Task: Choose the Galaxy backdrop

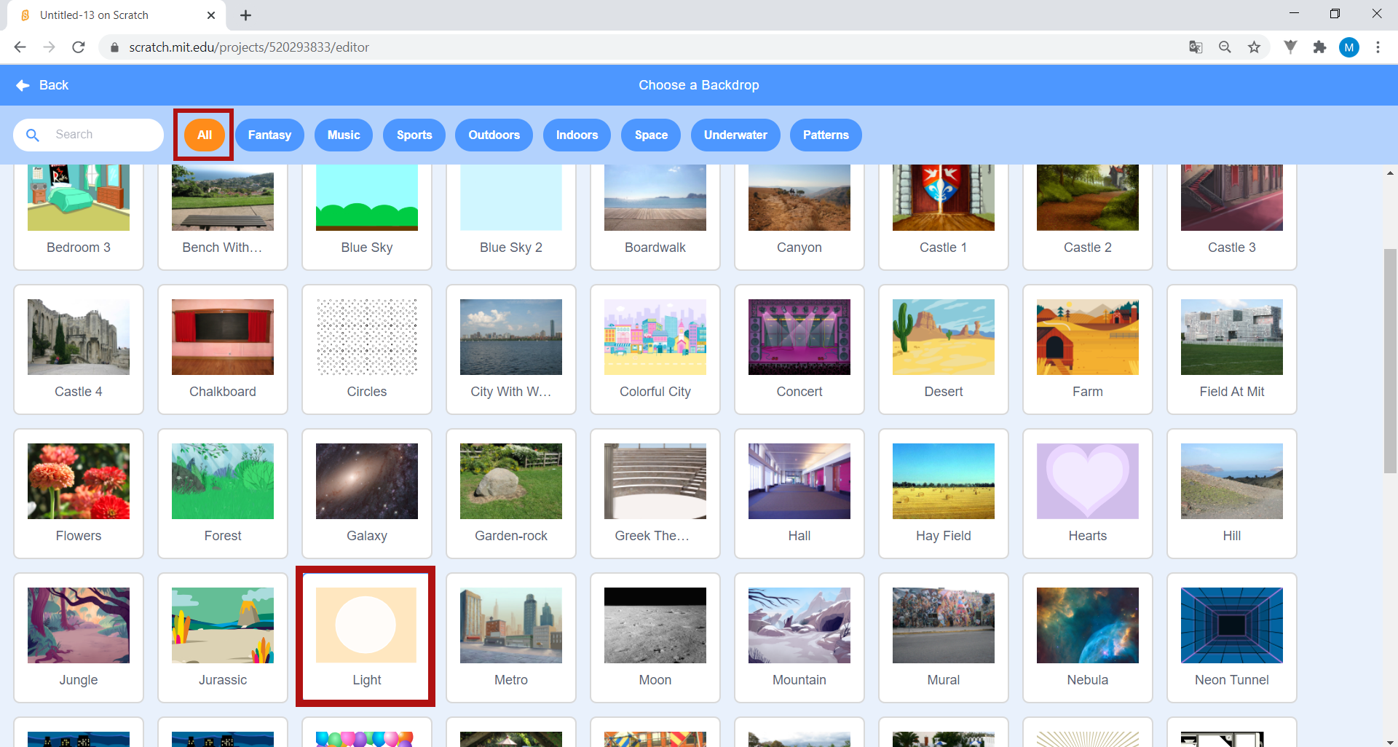Action: click(x=367, y=494)
